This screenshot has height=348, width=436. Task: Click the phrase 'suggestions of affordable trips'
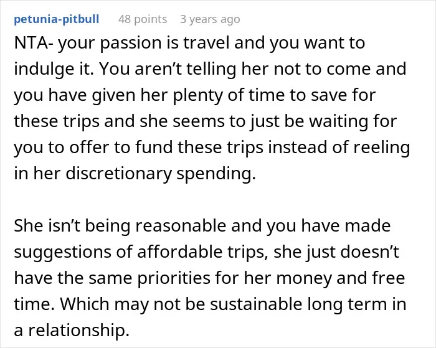click(139, 252)
